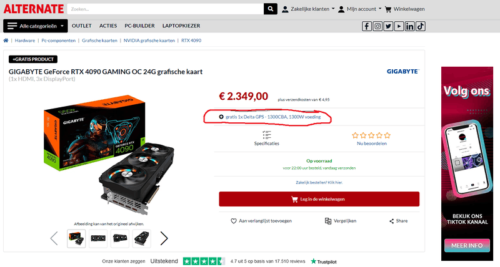Open the YouTube social icon
This screenshot has width=500, height=267.
pos(399,26)
